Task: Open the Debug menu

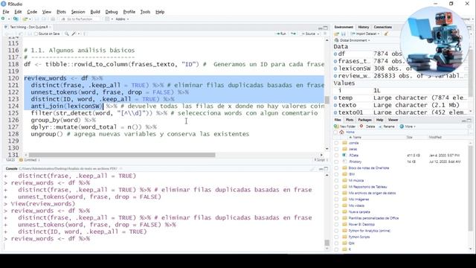Action: point(112,12)
